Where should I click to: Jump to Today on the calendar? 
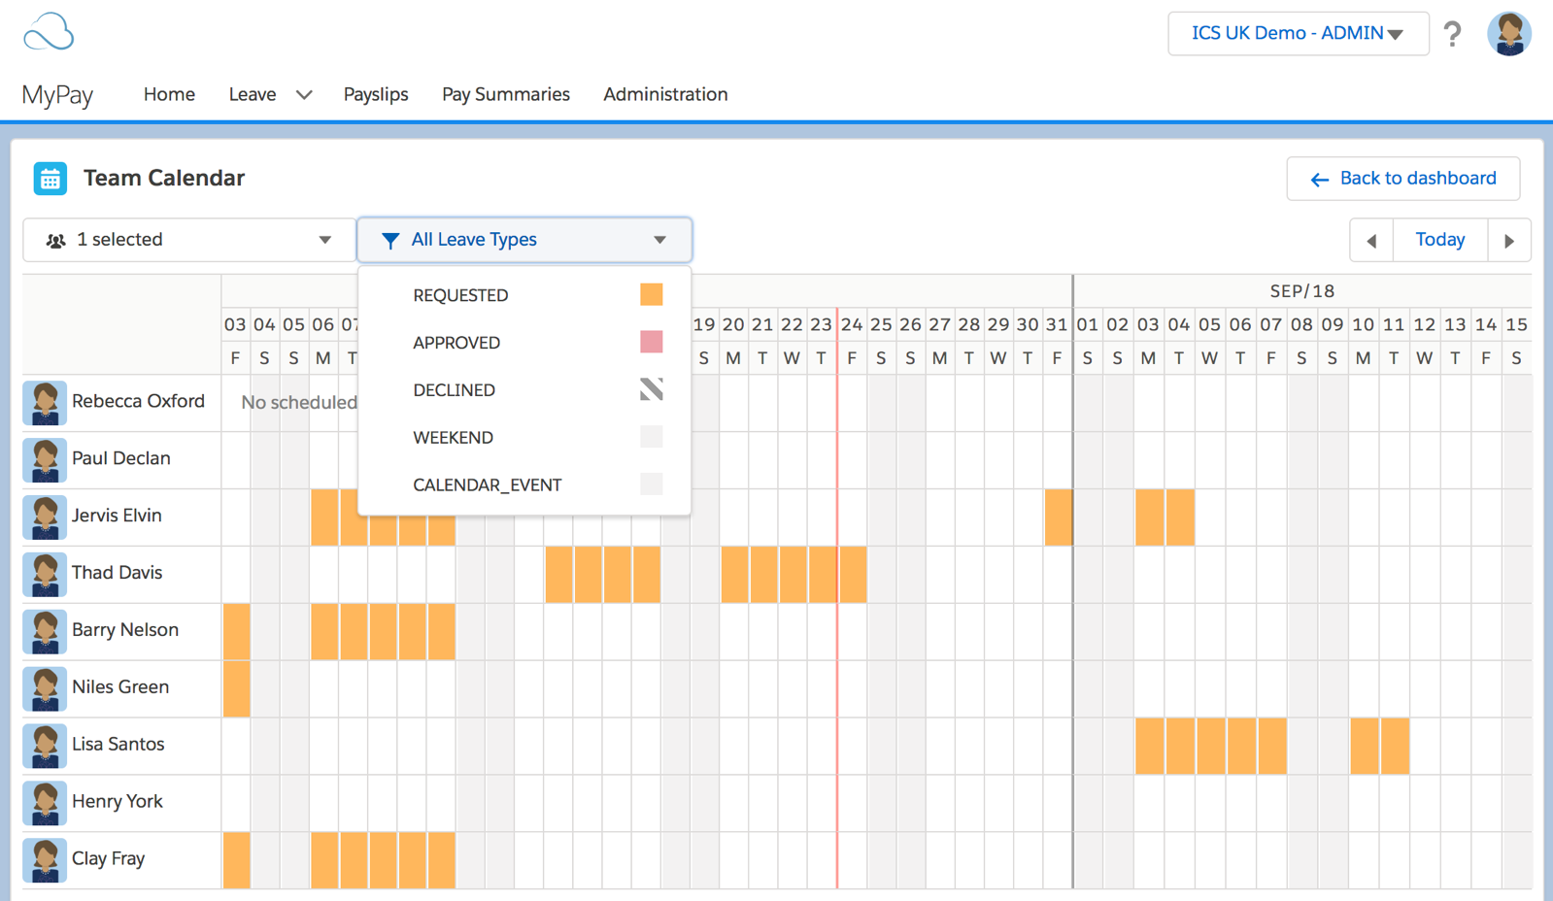[x=1440, y=240]
